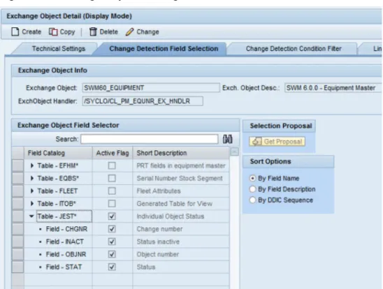Viewport: 383px width, 289px height.
Task: Expand Table - ITOB* tree node
Action: pyautogui.click(x=31, y=204)
